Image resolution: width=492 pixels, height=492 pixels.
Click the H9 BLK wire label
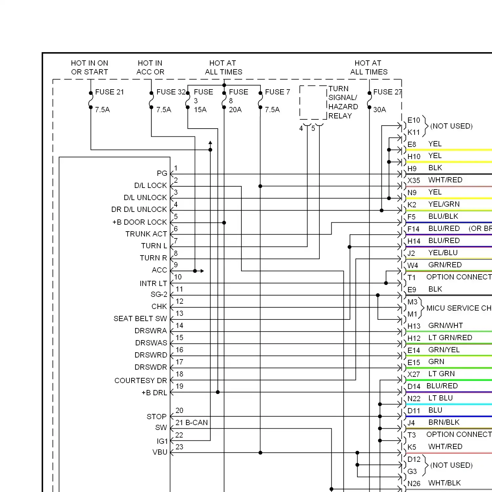point(425,168)
